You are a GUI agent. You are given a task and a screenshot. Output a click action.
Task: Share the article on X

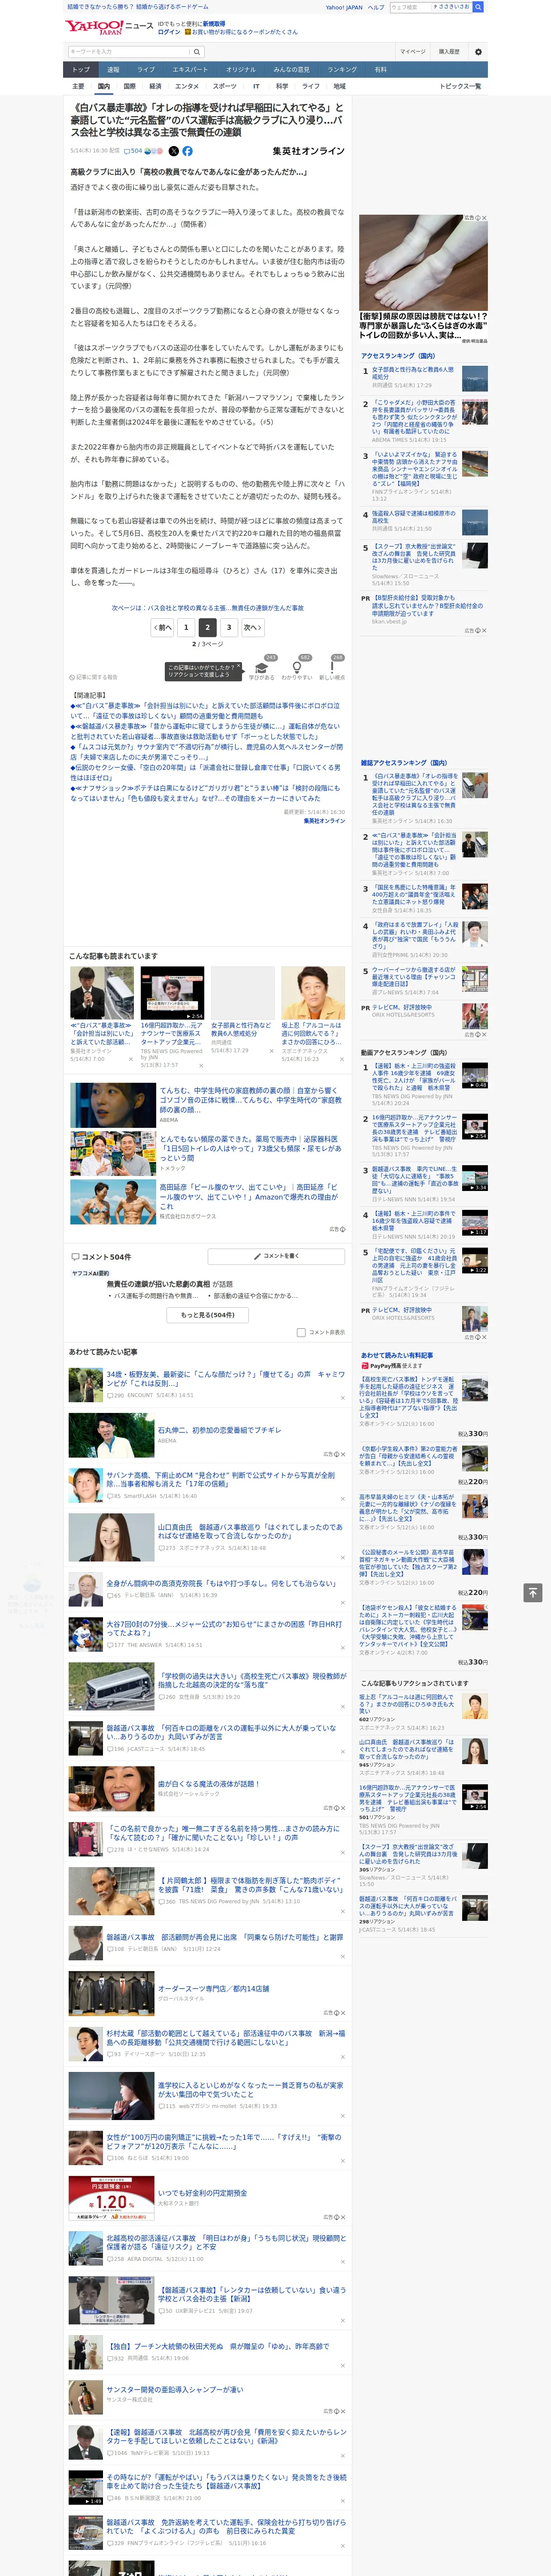tap(174, 151)
